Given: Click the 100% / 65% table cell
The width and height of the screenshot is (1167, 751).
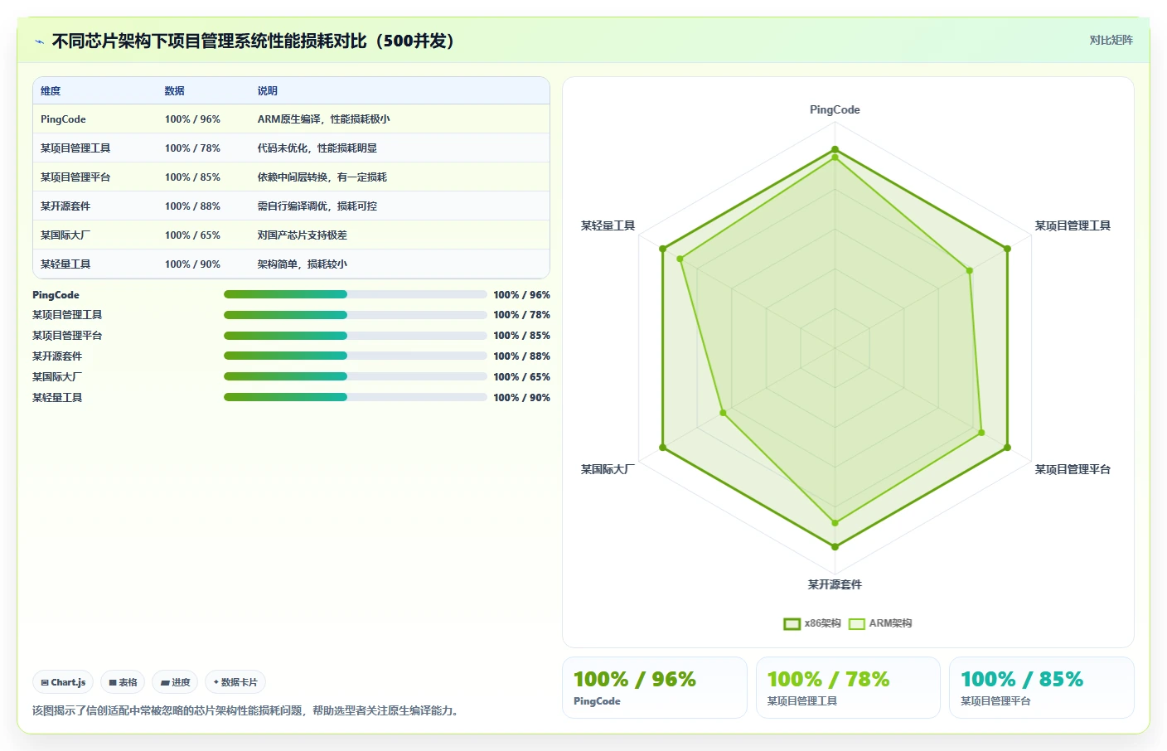Looking at the screenshot, I should [x=192, y=235].
